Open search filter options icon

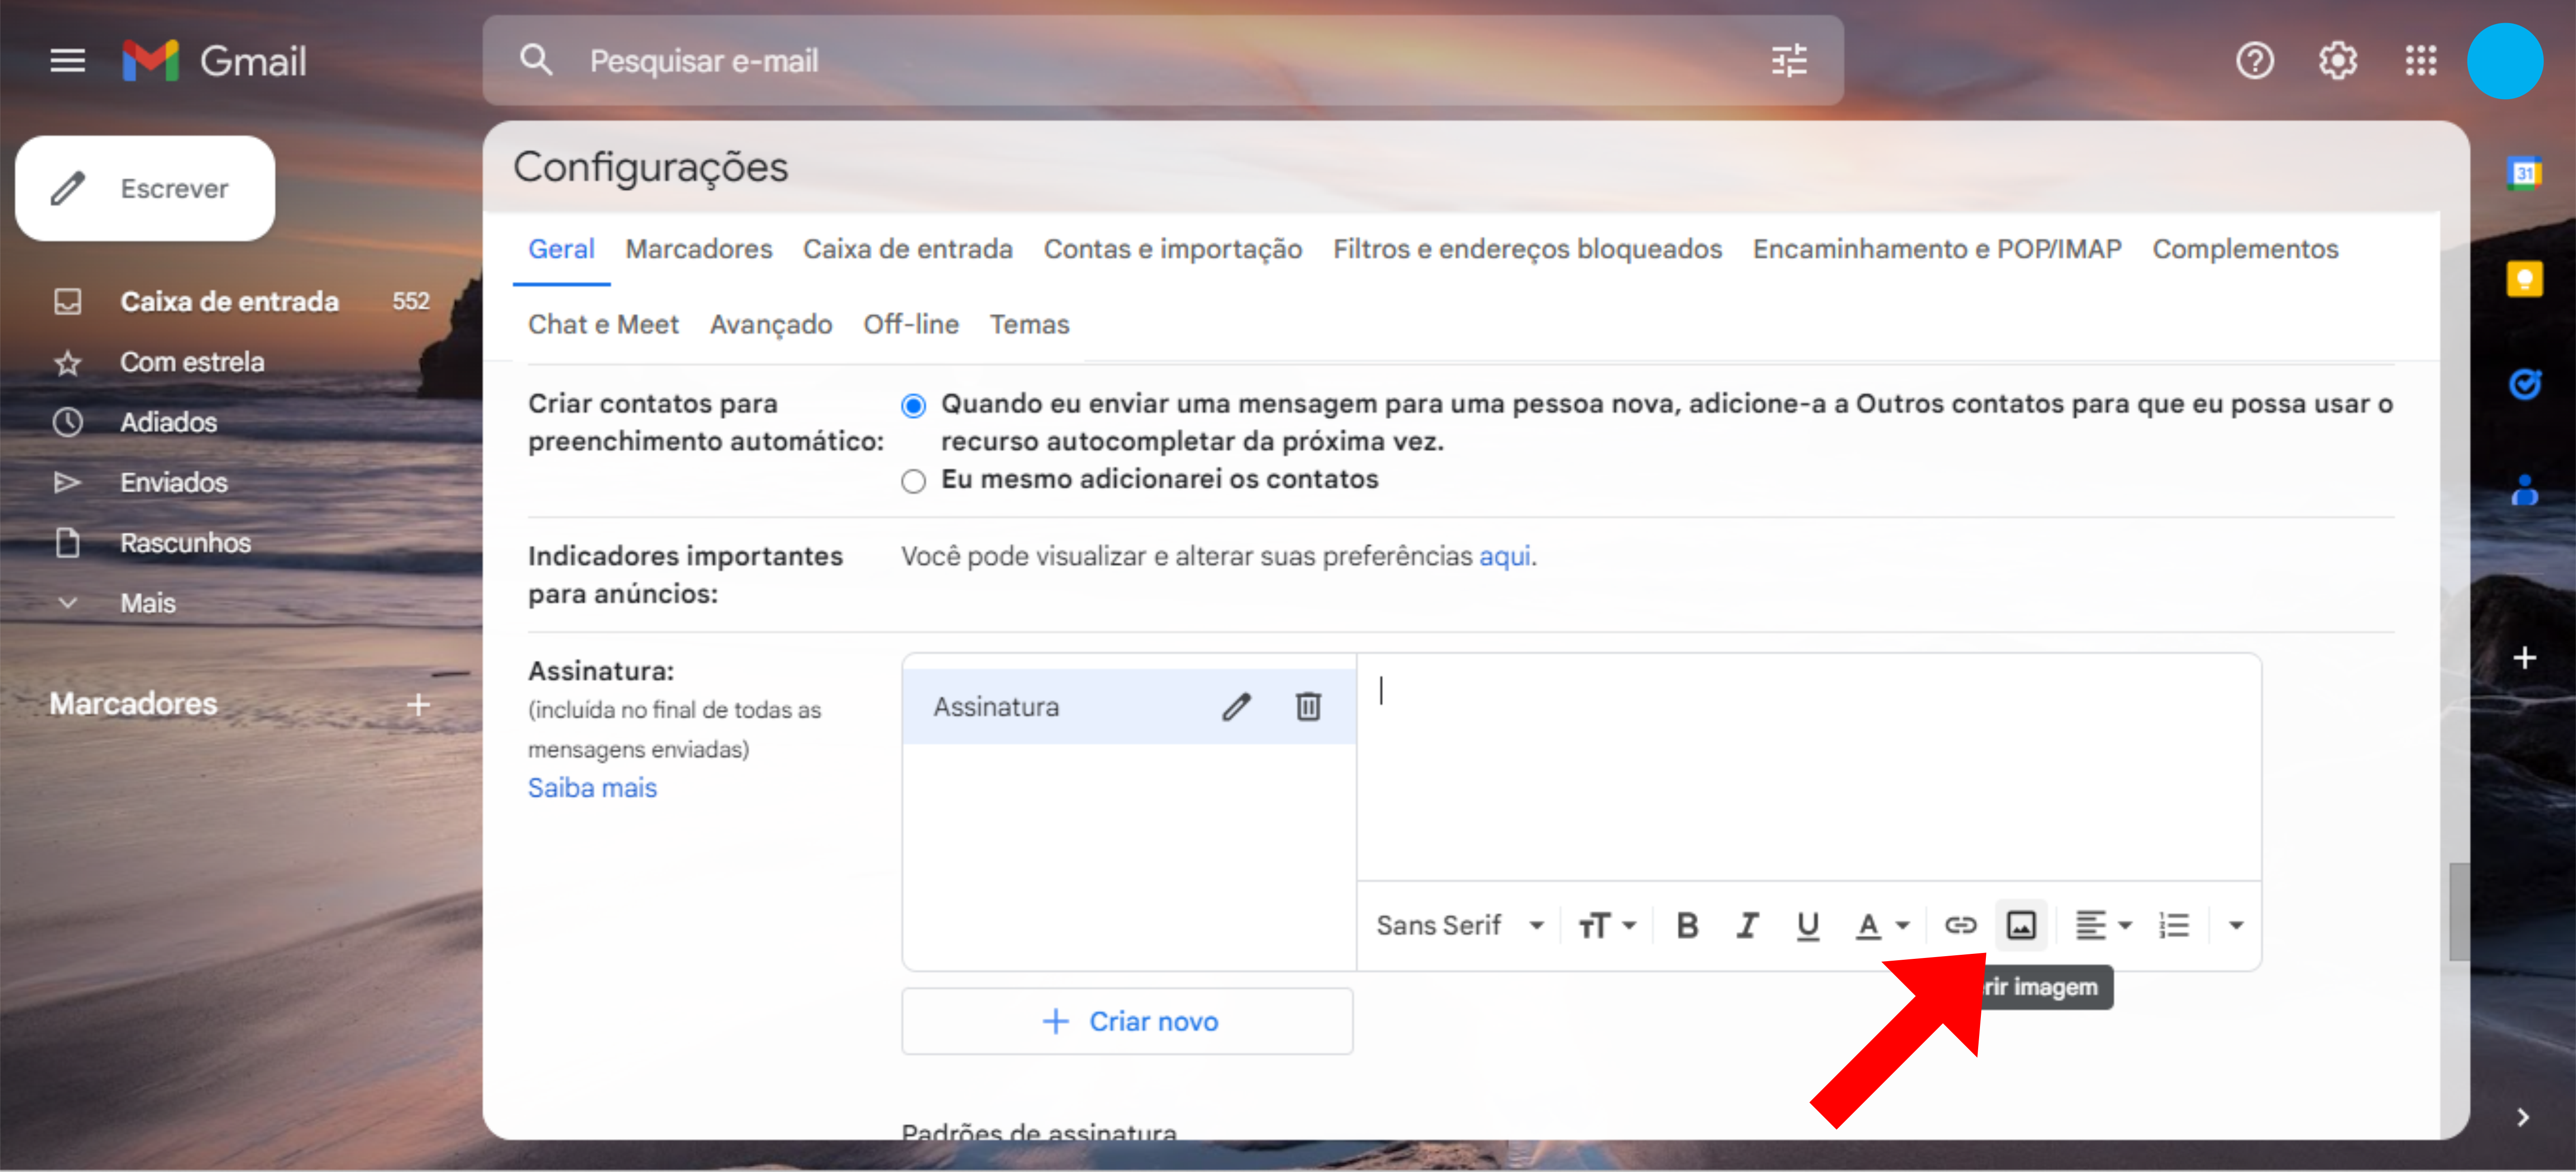1789,61
